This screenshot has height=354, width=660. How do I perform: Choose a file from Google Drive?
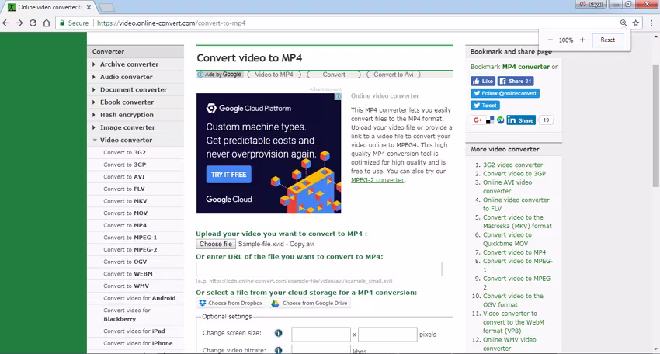(309, 303)
